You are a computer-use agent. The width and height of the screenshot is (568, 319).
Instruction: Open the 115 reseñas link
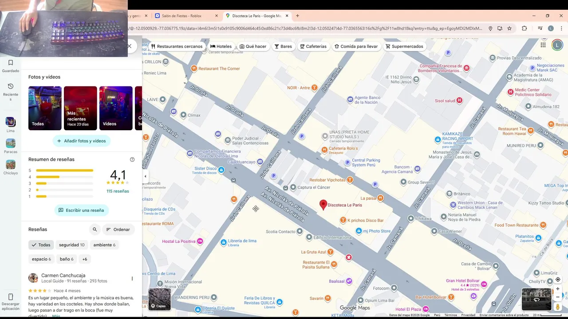[x=118, y=191]
